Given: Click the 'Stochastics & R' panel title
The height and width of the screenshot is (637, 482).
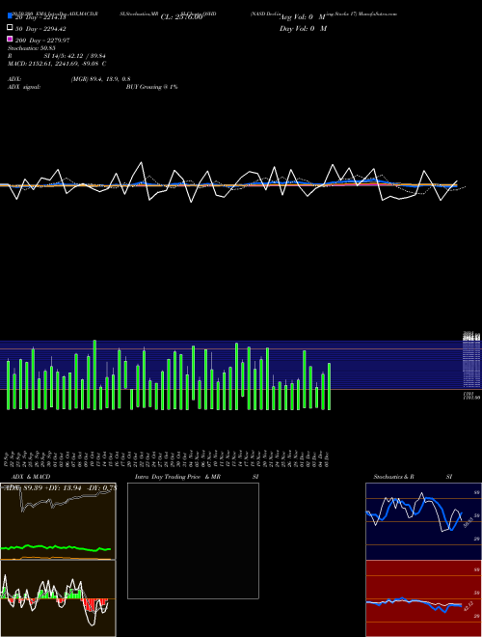Looking at the screenshot, I should [x=393, y=477].
